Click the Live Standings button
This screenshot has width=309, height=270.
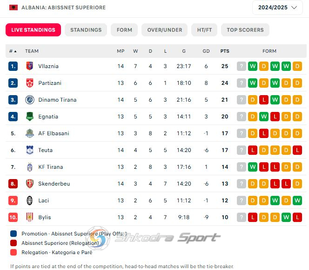(x=34, y=30)
